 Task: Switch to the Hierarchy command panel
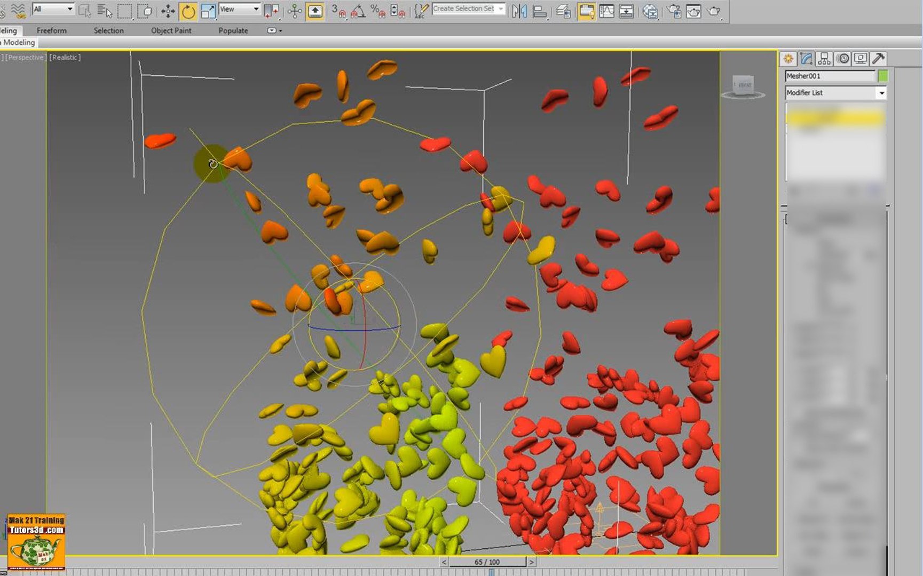tap(824, 59)
